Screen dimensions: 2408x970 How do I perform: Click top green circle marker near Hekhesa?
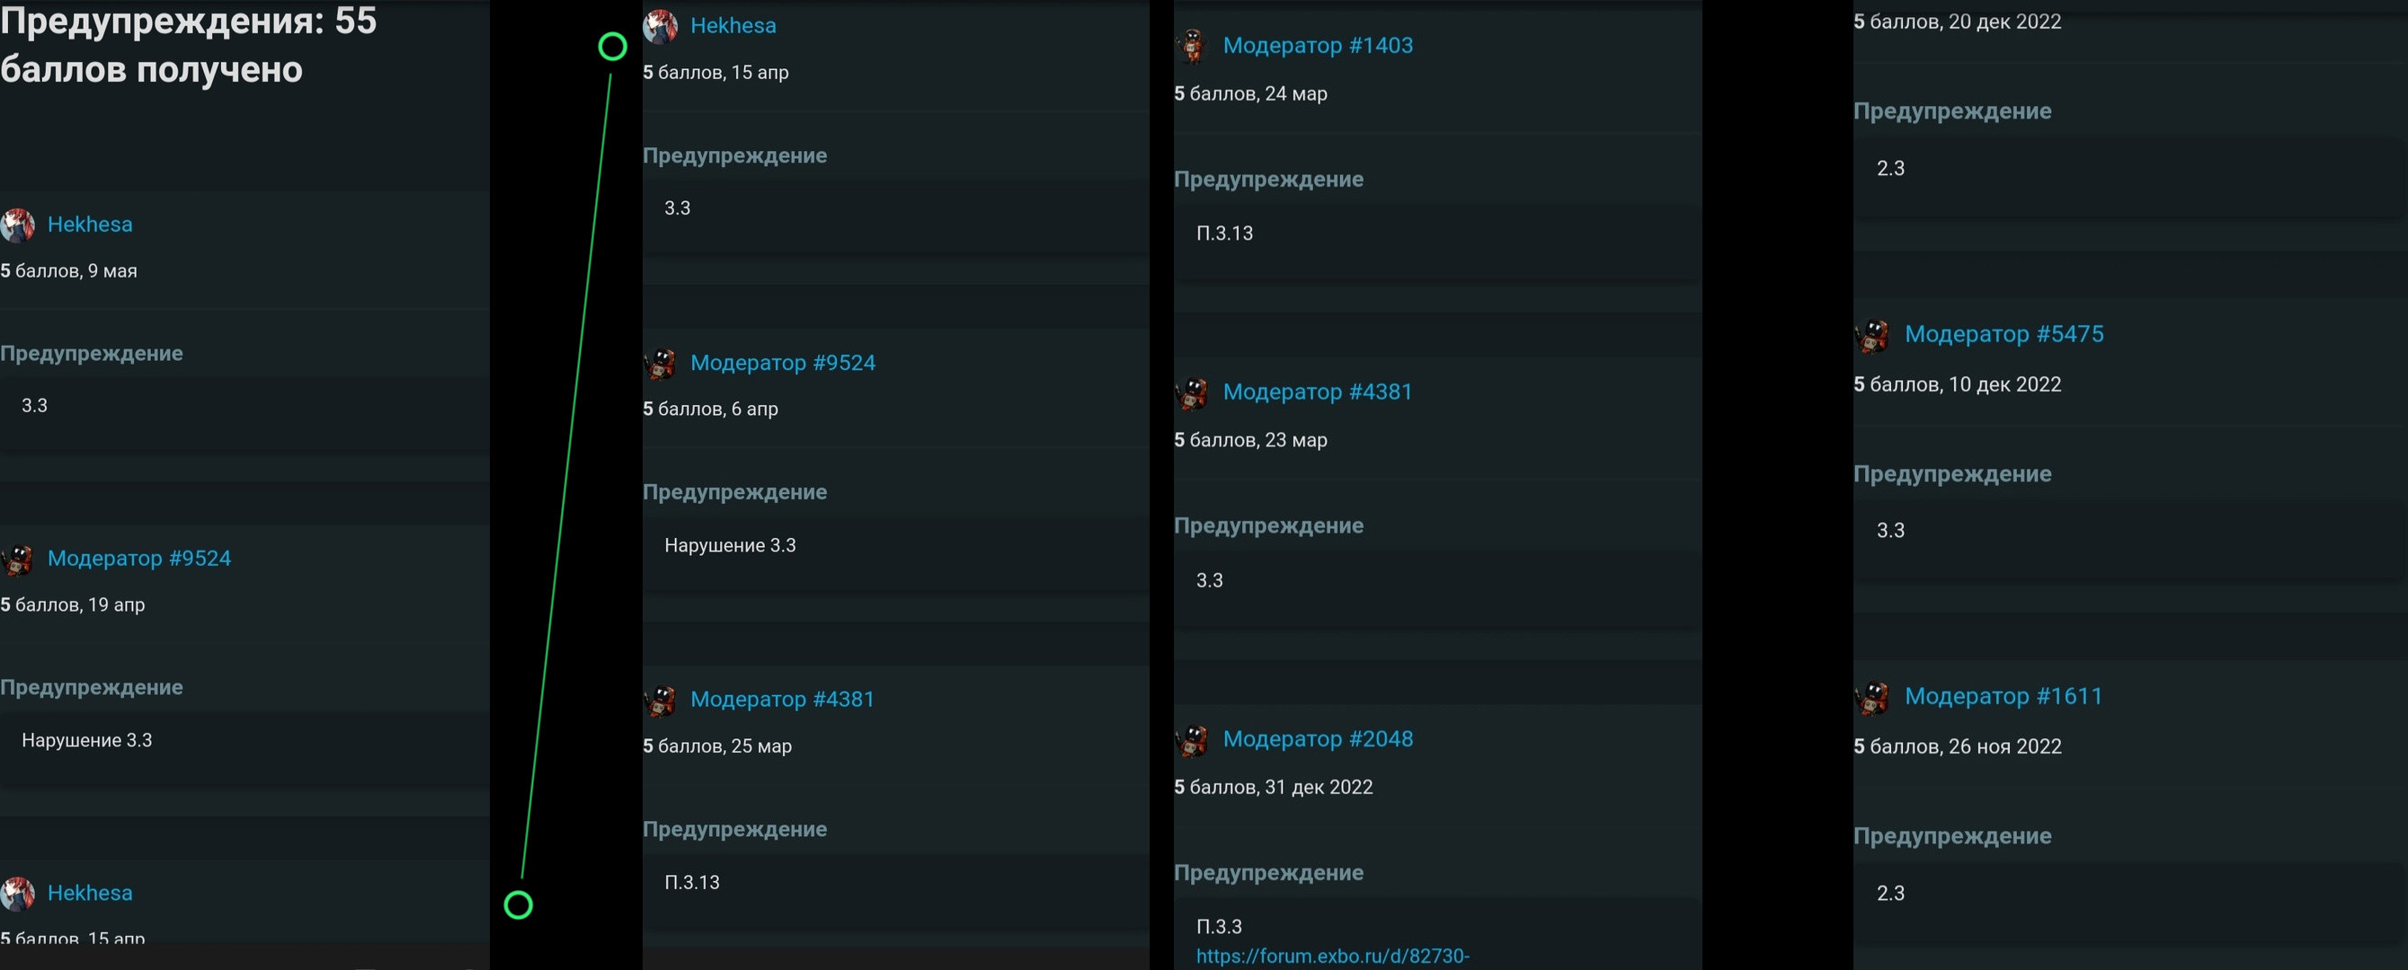click(x=612, y=46)
